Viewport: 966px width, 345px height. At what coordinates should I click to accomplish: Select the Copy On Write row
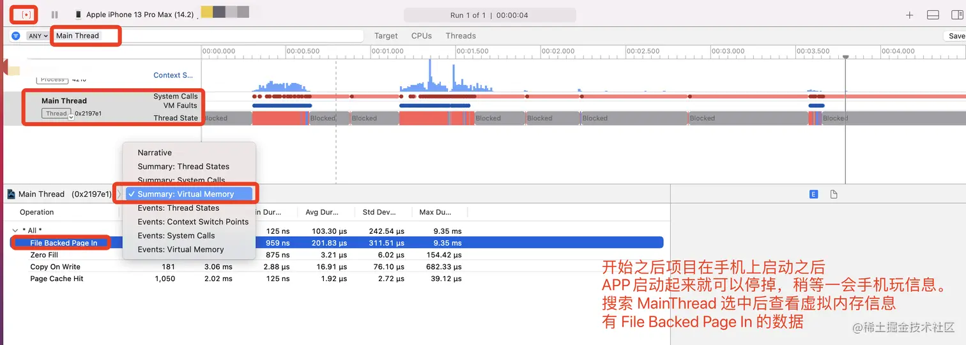[337, 266]
